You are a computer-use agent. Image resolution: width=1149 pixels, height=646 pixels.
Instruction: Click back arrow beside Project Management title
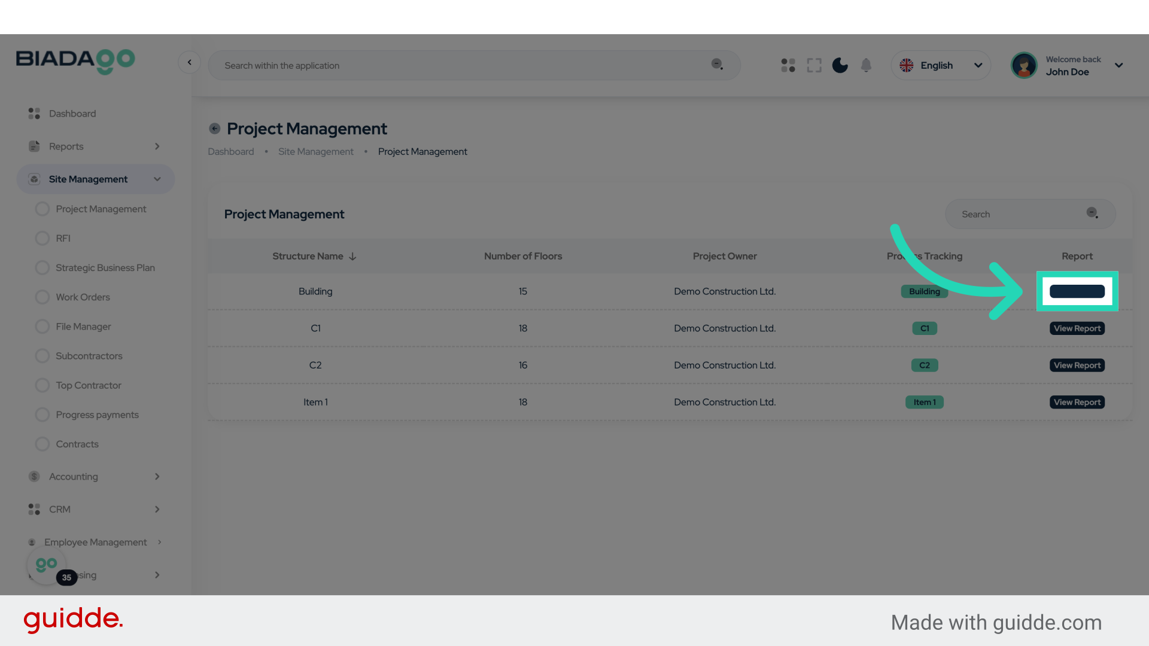click(x=214, y=129)
